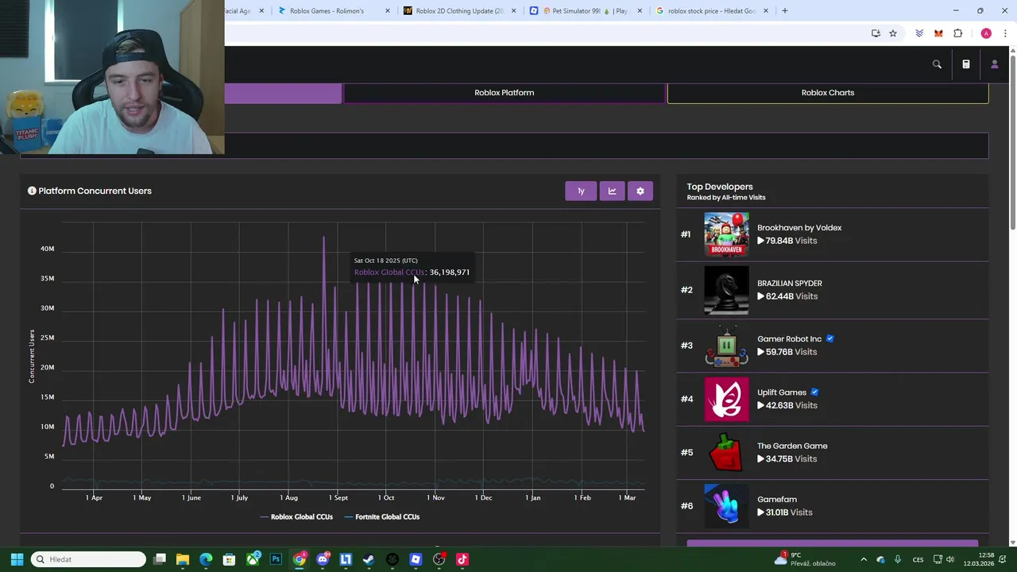Viewport: 1017px width, 572px height.
Task: Open the Windows Start menu
Action: [17, 559]
